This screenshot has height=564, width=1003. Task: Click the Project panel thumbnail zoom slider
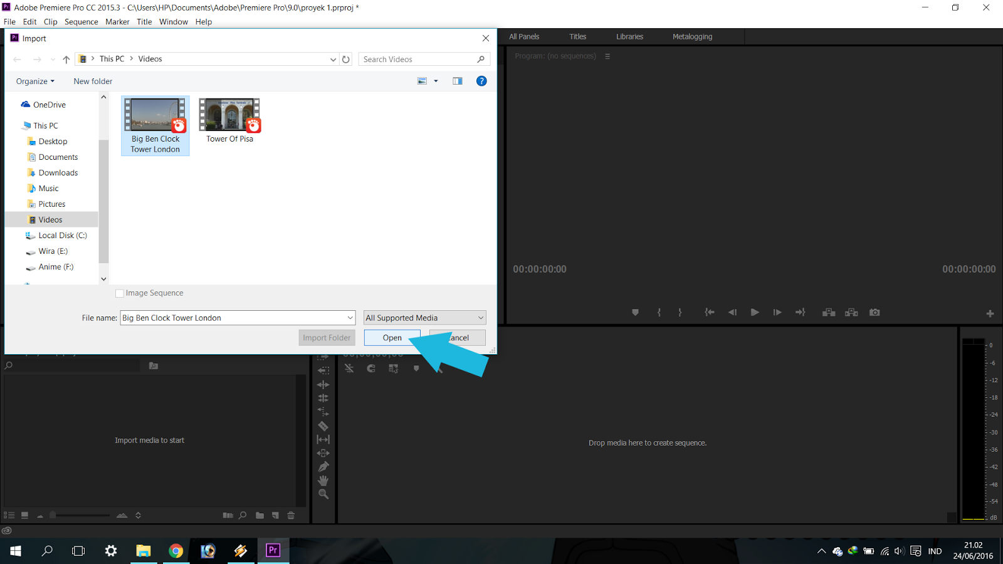pos(80,516)
